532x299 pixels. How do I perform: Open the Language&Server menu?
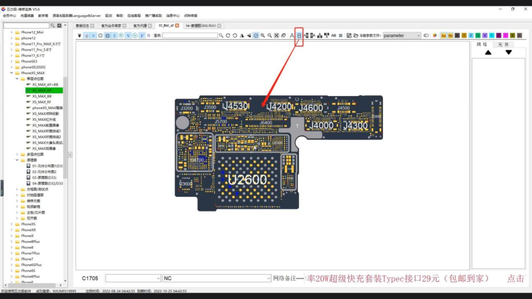[77, 16]
